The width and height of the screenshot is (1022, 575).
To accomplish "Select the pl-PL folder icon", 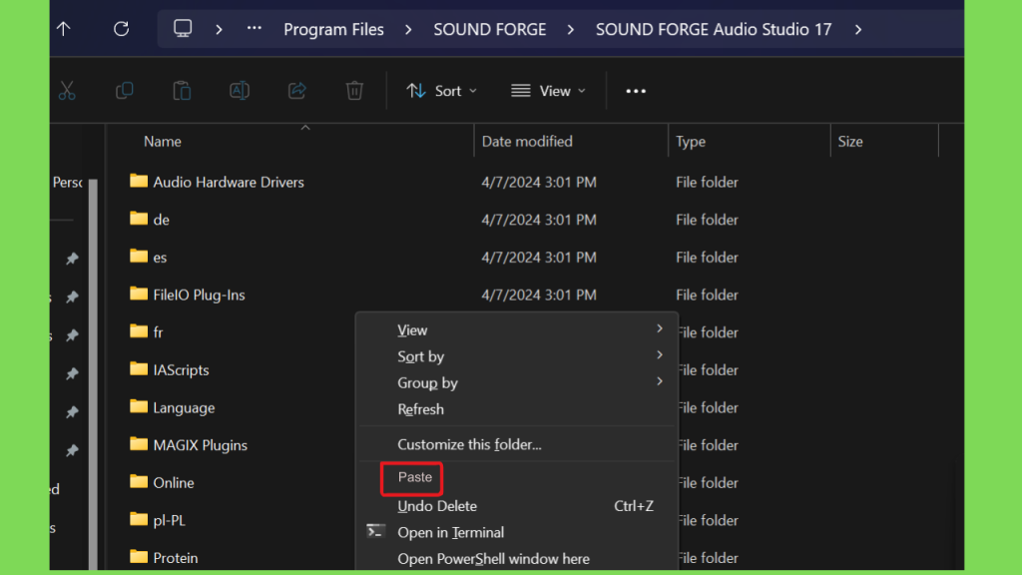I will pyautogui.click(x=138, y=519).
